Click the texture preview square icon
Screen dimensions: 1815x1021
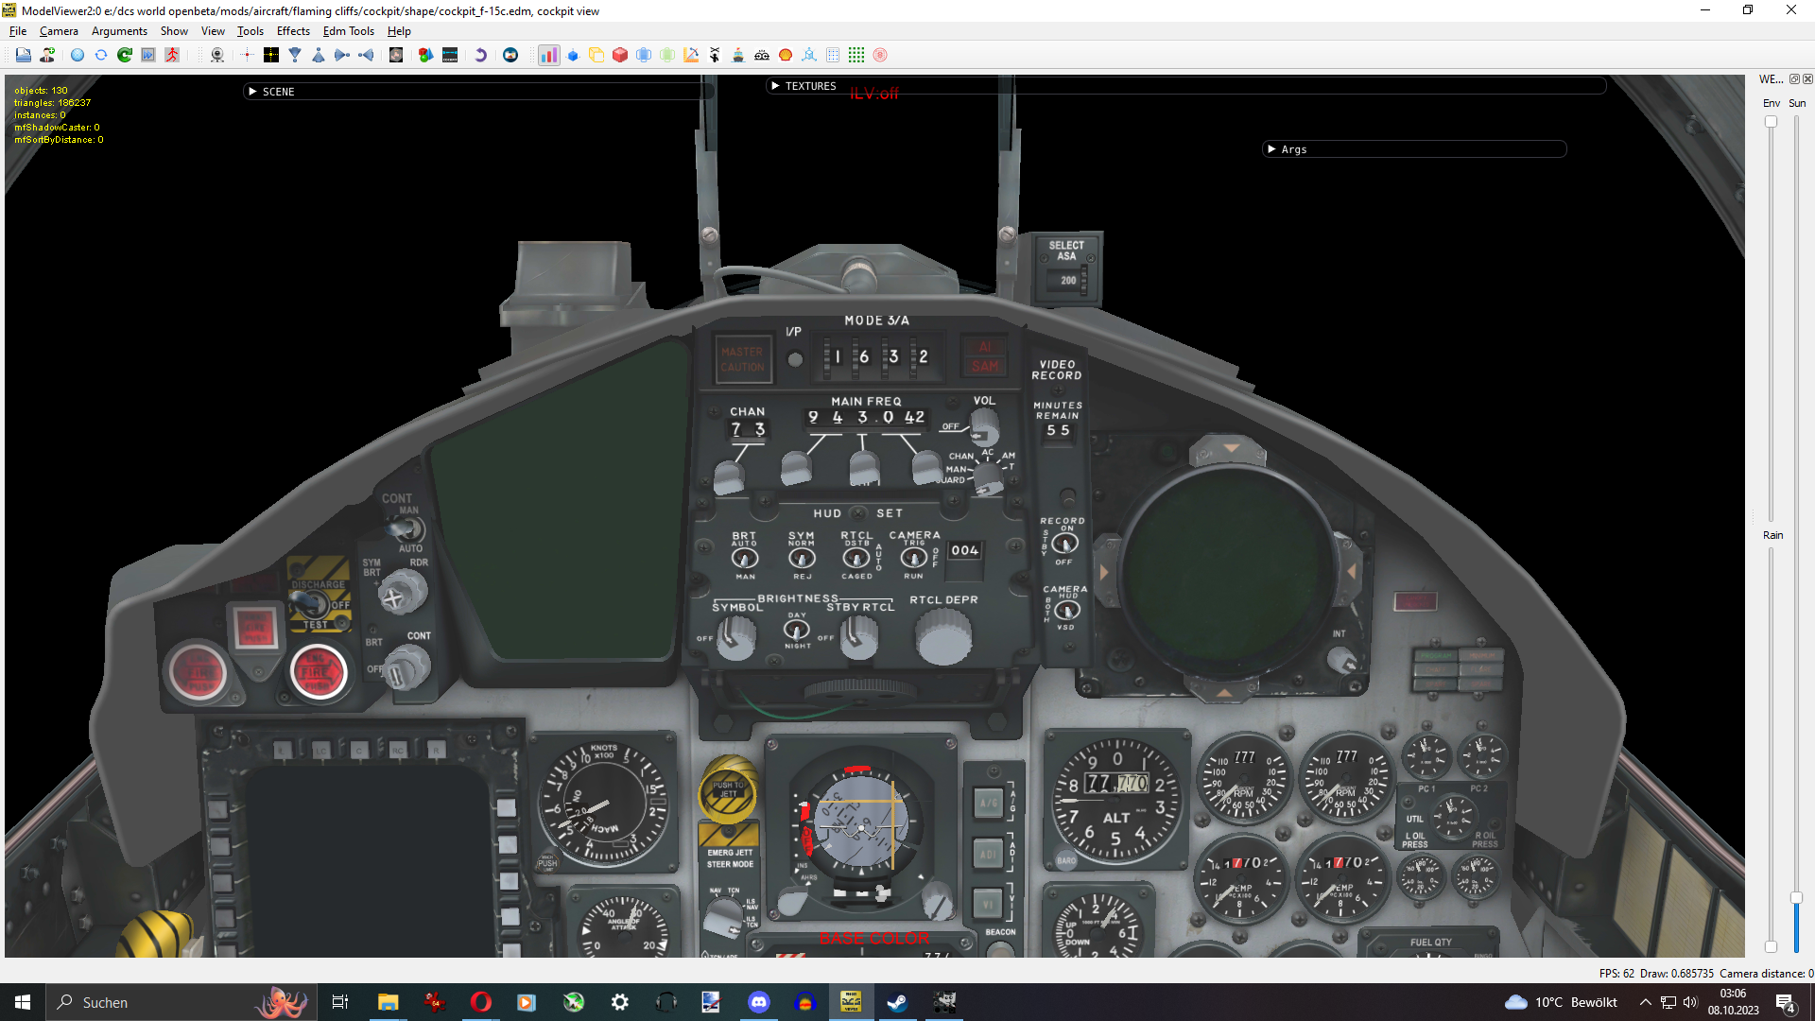pos(396,55)
